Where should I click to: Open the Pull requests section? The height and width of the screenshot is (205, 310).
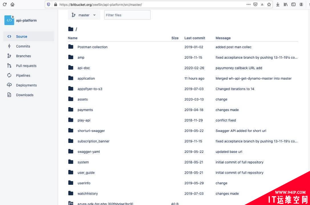tap(26, 66)
